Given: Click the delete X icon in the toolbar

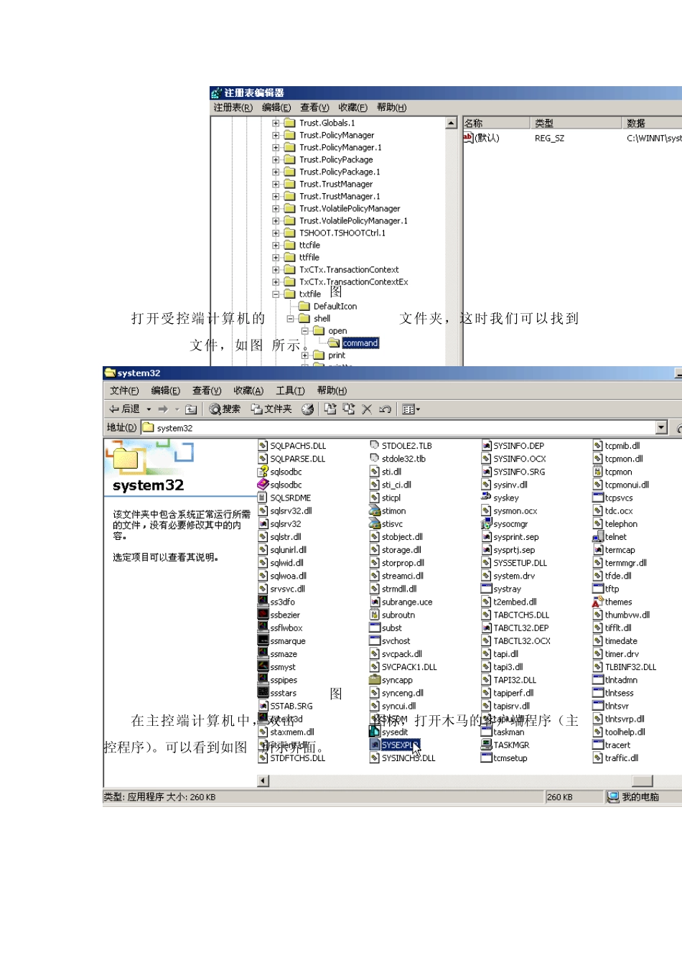Looking at the screenshot, I should click(367, 409).
